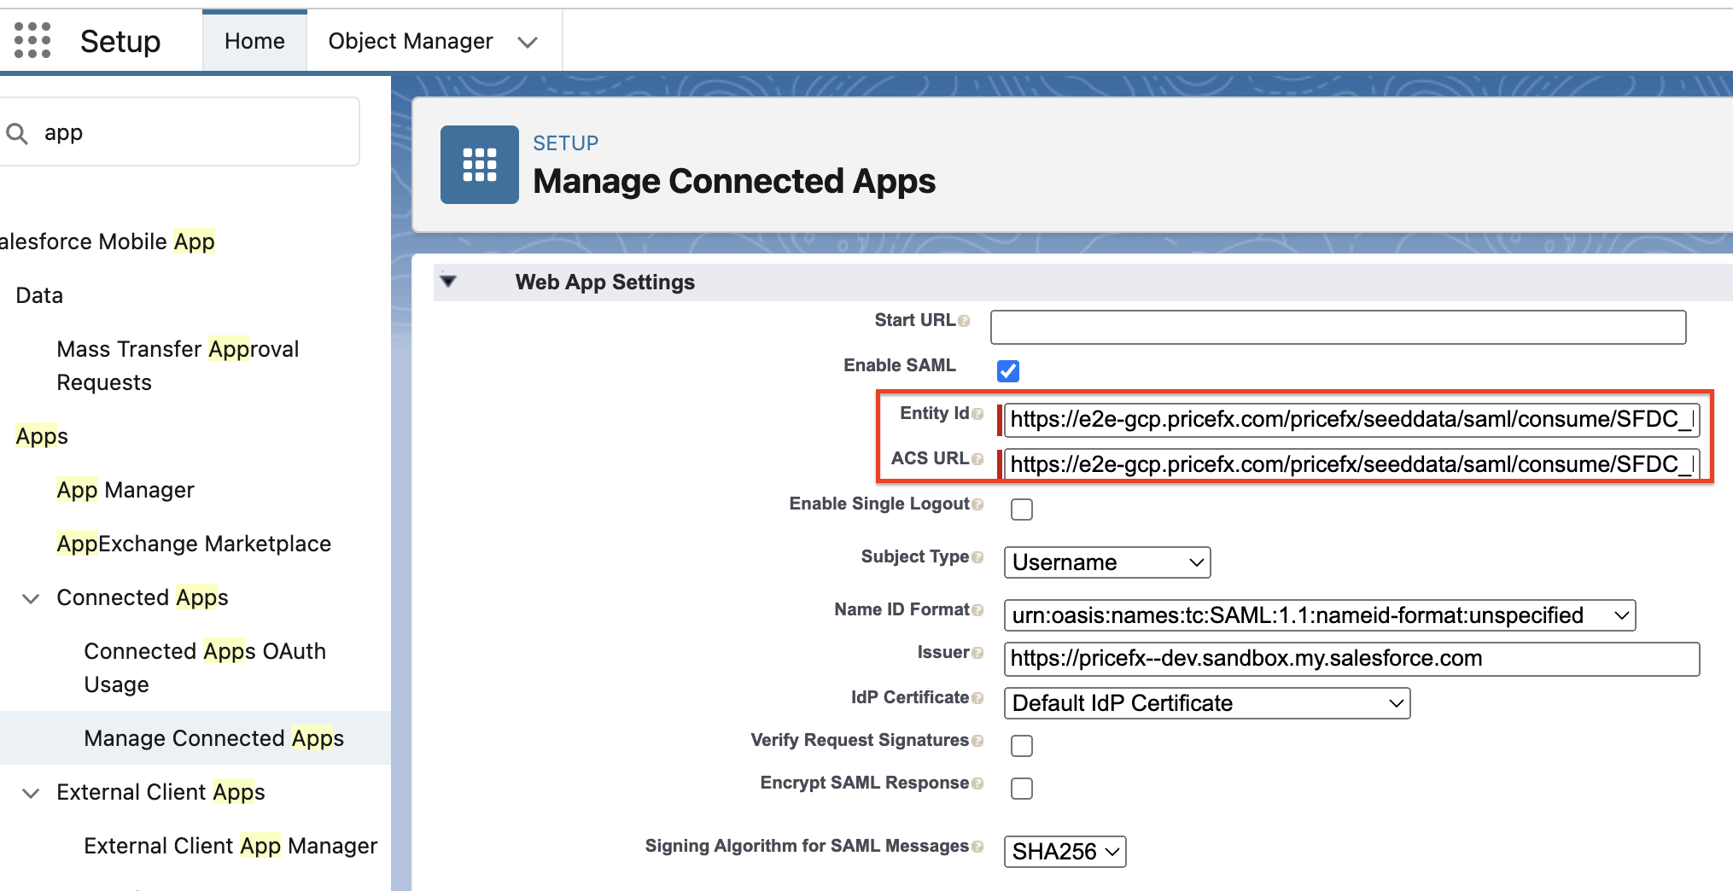
Task: Click the help icon next to Issuer
Action: click(977, 653)
